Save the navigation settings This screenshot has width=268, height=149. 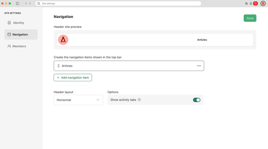[250, 18]
